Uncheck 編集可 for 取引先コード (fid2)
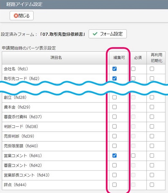 click(114, 78)
